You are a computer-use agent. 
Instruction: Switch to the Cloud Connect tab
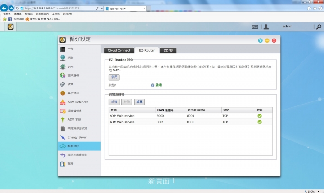pos(119,50)
